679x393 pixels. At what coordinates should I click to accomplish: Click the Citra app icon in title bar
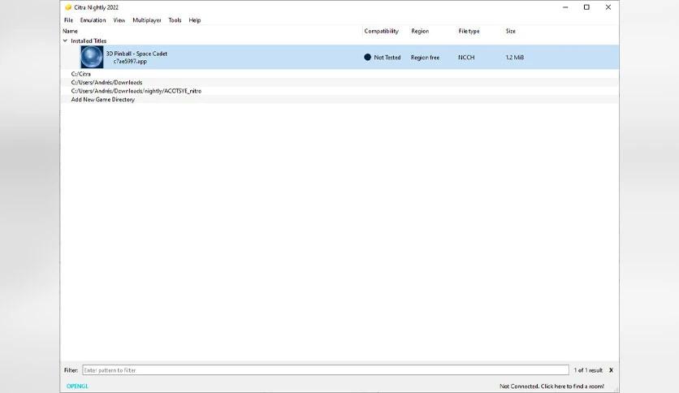pyautogui.click(x=68, y=7)
